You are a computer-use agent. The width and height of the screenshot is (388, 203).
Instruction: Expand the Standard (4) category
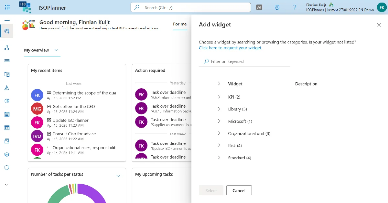tap(219, 158)
